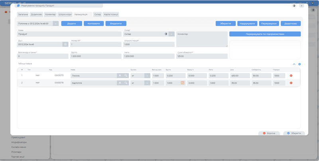The height and width of the screenshot is (161, 319).
Task: Open the Склад dropdown arrow
Action: 171,34
